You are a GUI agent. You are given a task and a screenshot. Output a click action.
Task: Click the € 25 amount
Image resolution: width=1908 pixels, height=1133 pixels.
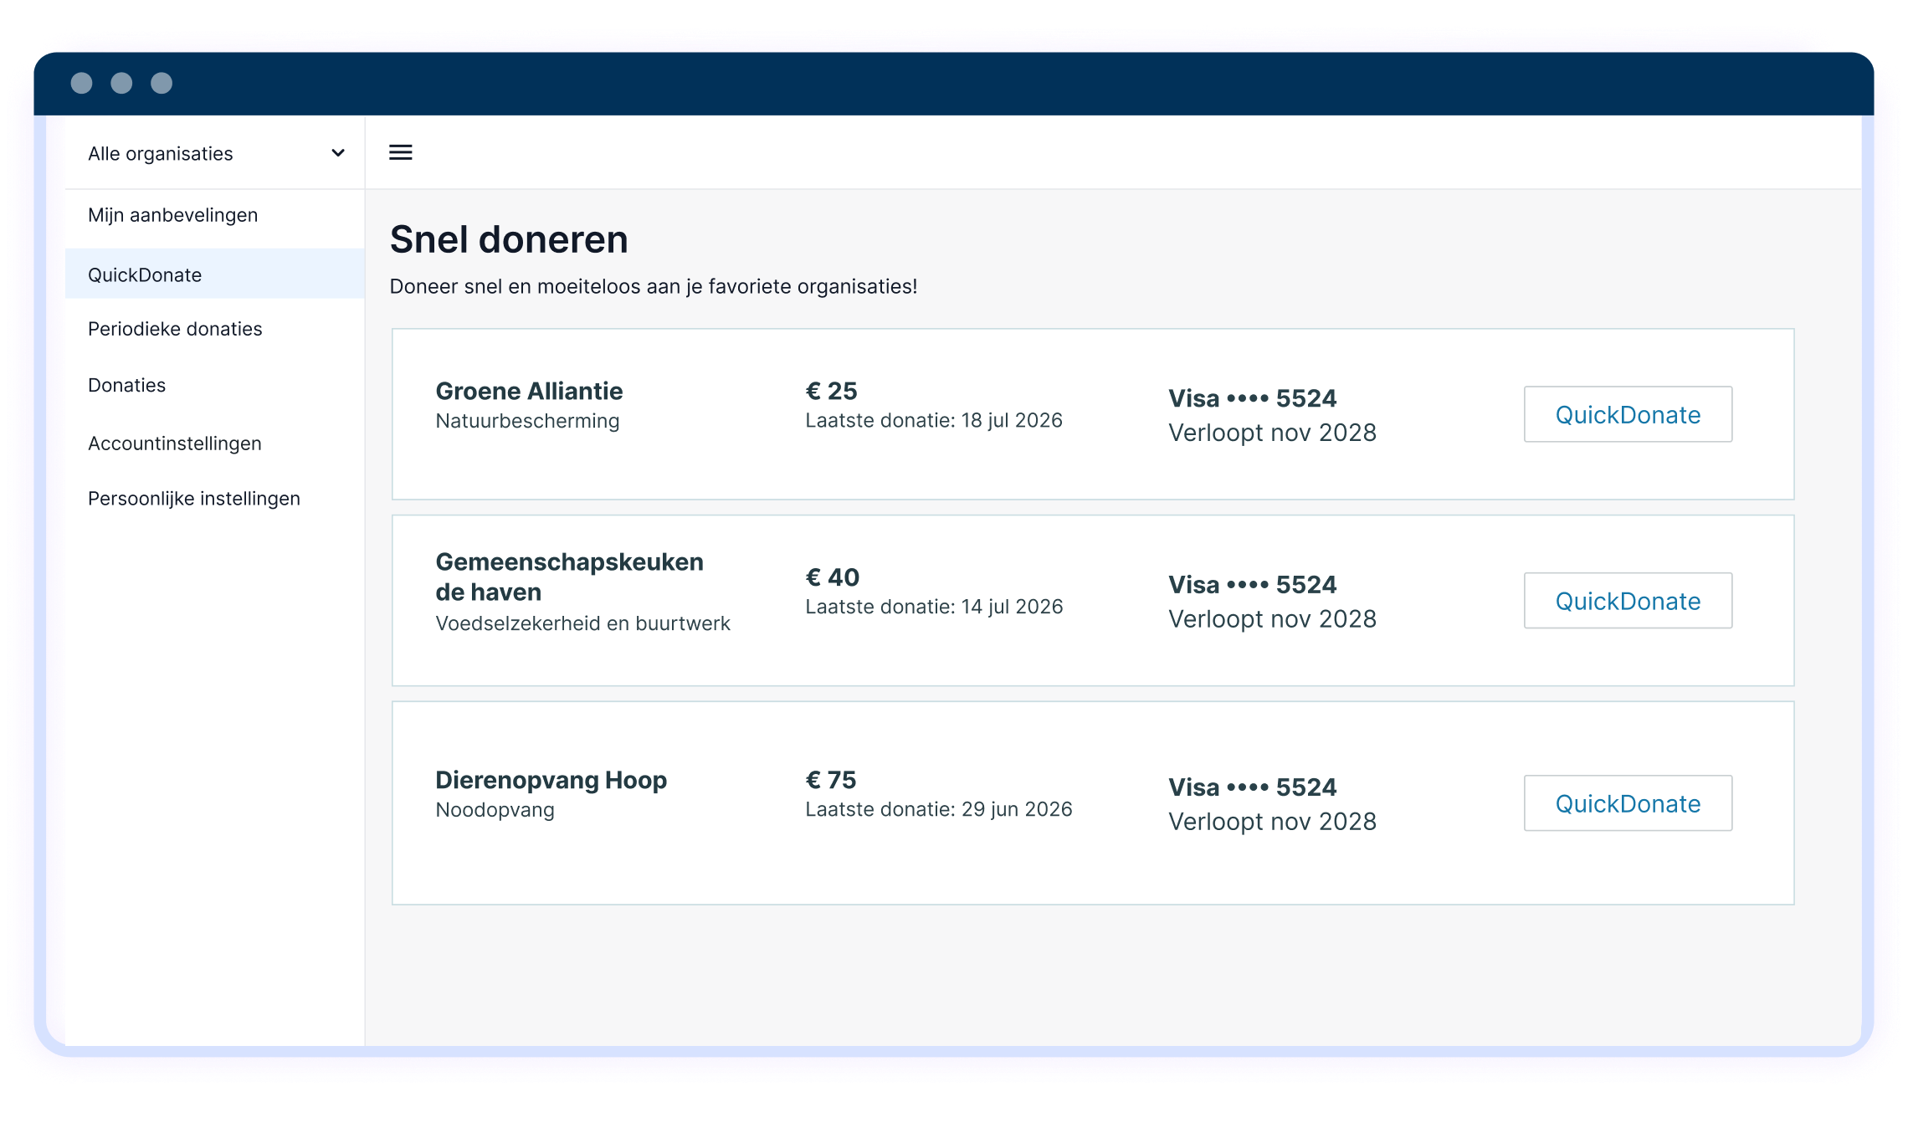(831, 391)
